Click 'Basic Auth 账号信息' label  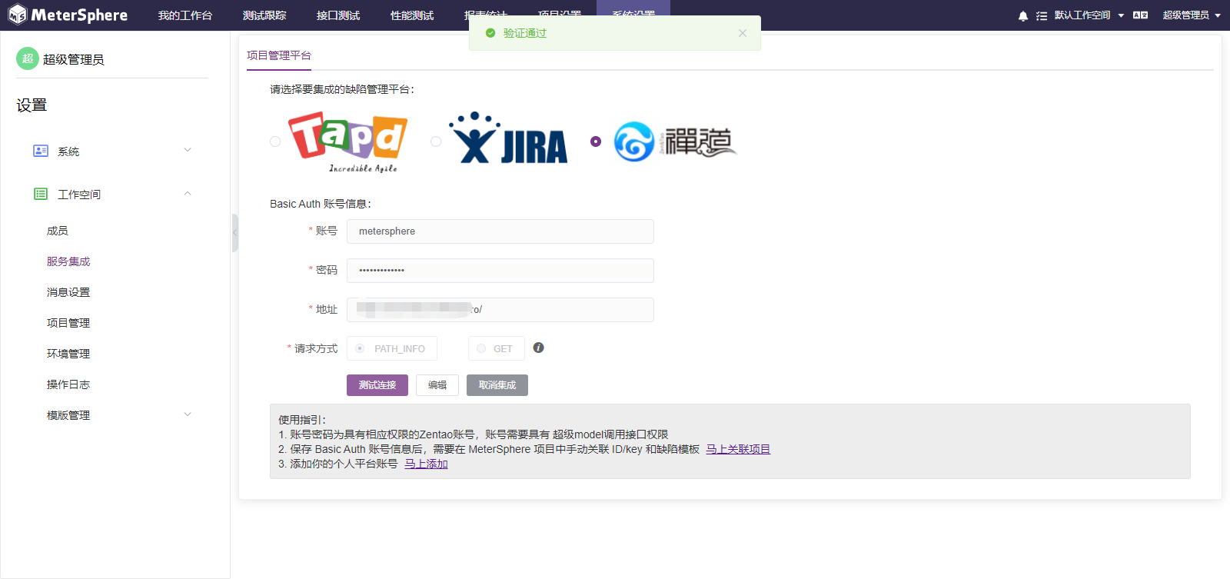321,204
